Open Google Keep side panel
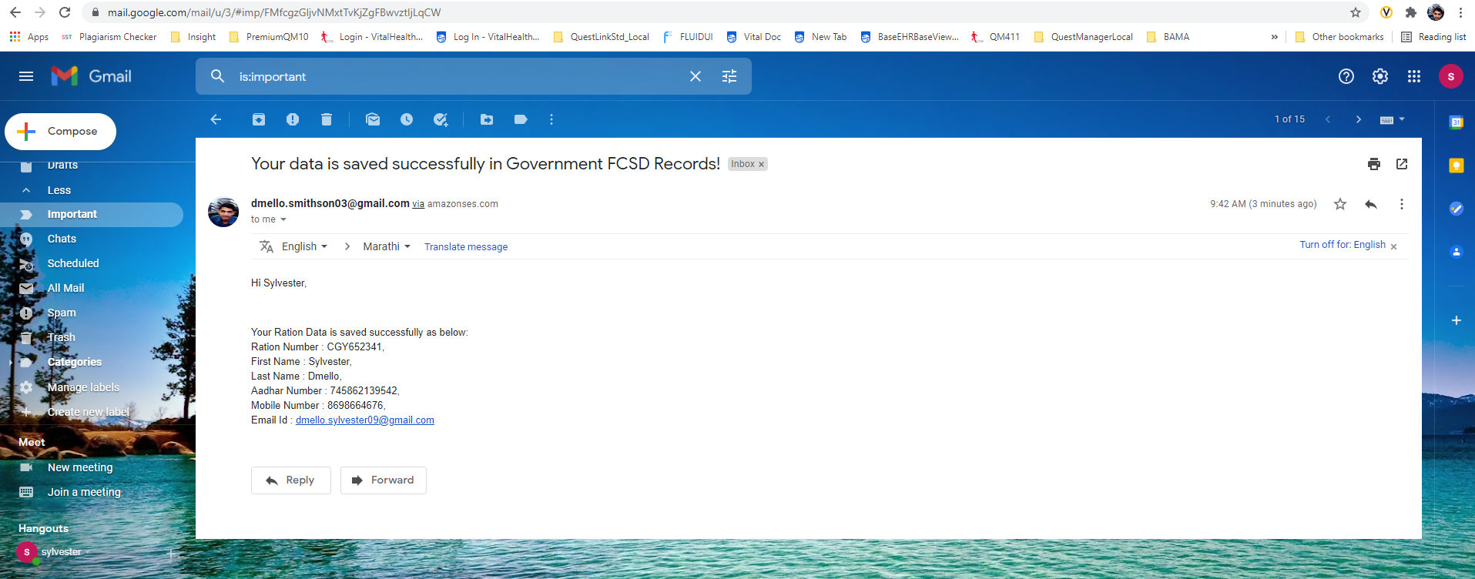The image size is (1475, 579). (1456, 166)
